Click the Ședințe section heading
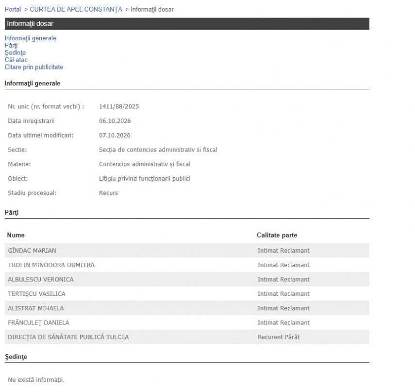 pyautogui.click(x=16, y=357)
